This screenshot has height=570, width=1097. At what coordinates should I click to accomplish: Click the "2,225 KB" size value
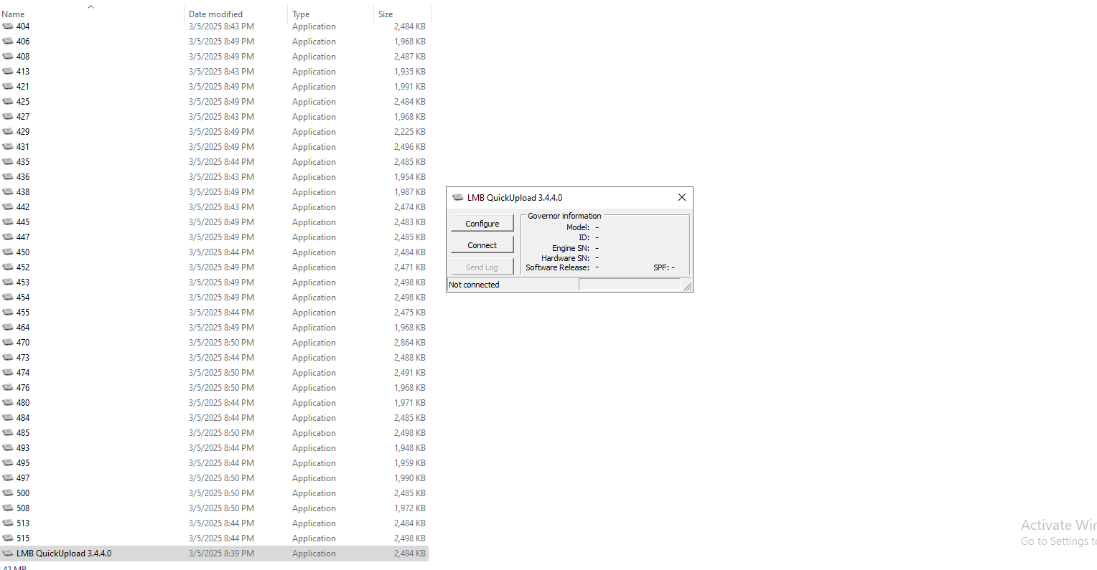pyautogui.click(x=409, y=132)
